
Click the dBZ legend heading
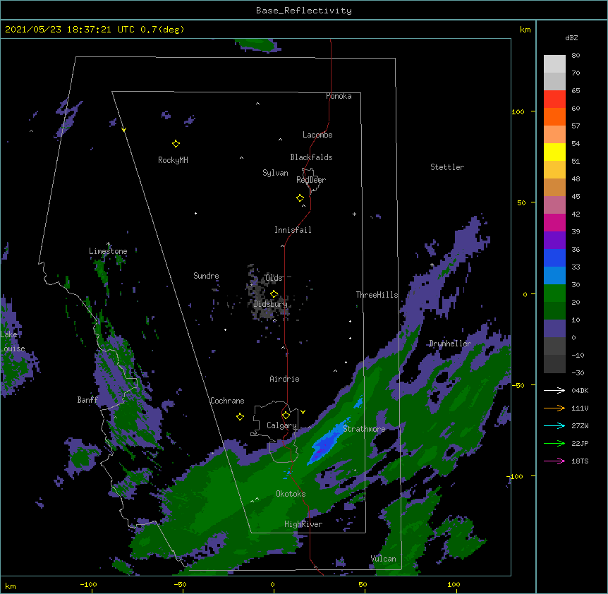click(x=571, y=37)
